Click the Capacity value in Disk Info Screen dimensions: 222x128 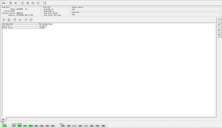tap(25, 15)
